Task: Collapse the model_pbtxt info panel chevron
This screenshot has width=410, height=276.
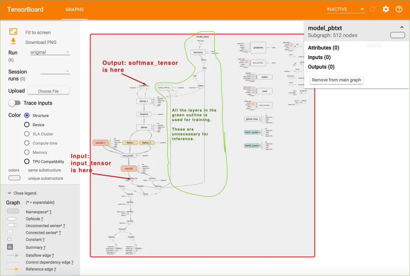Action: click(x=402, y=27)
